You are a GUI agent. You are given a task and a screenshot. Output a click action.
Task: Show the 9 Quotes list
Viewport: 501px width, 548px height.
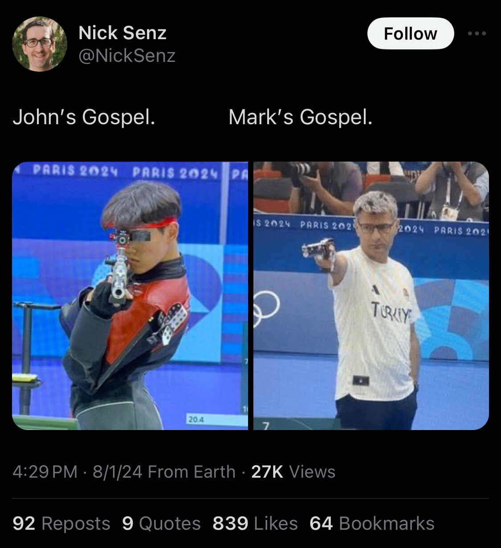pyautogui.click(x=161, y=524)
